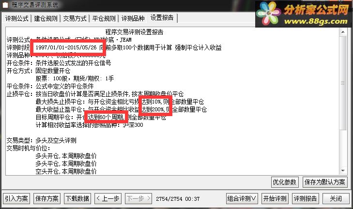Click the window icon in title bar

pos(5,5)
